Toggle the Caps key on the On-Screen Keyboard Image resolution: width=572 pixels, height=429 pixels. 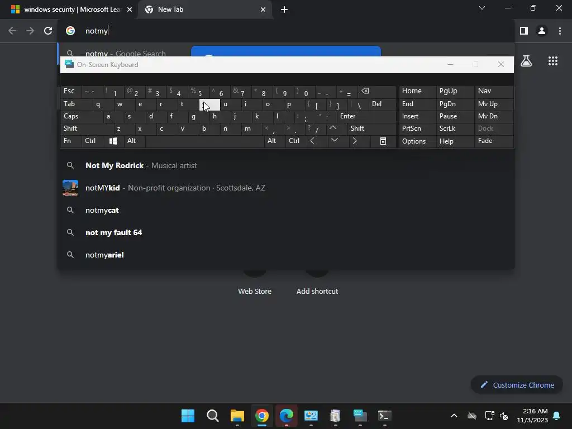82,116
